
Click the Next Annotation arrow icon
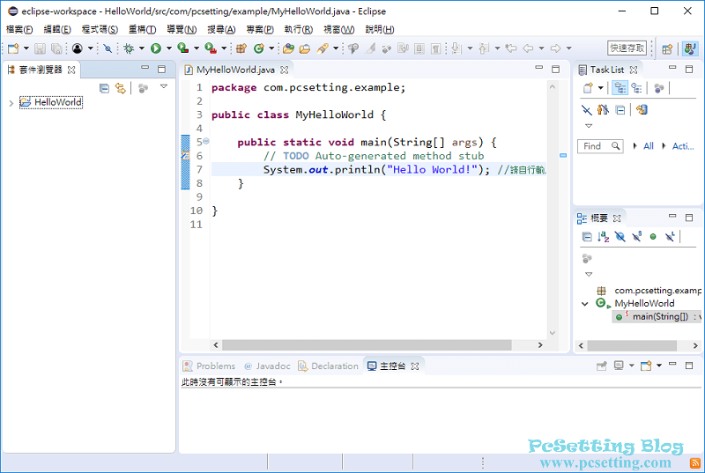pyautogui.click(x=456, y=48)
